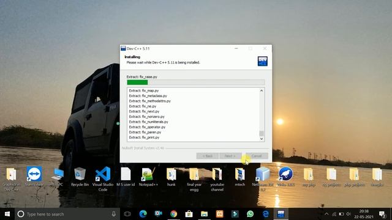Click the disabled Back button
This screenshot has width=392, height=220.
(x=207, y=156)
